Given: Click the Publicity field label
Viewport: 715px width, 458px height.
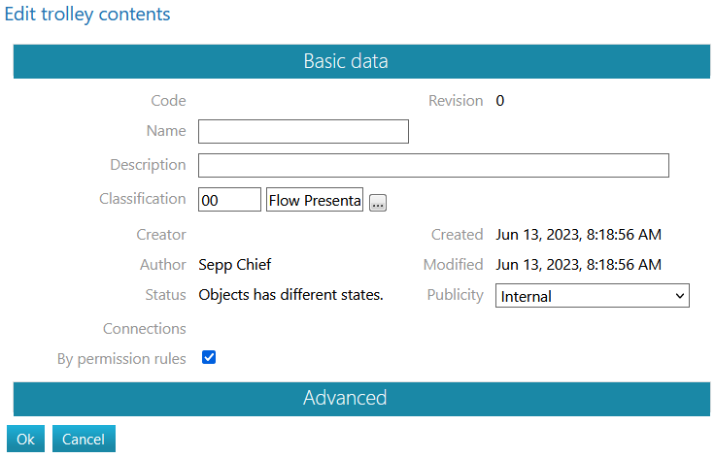Looking at the screenshot, I should click(455, 294).
